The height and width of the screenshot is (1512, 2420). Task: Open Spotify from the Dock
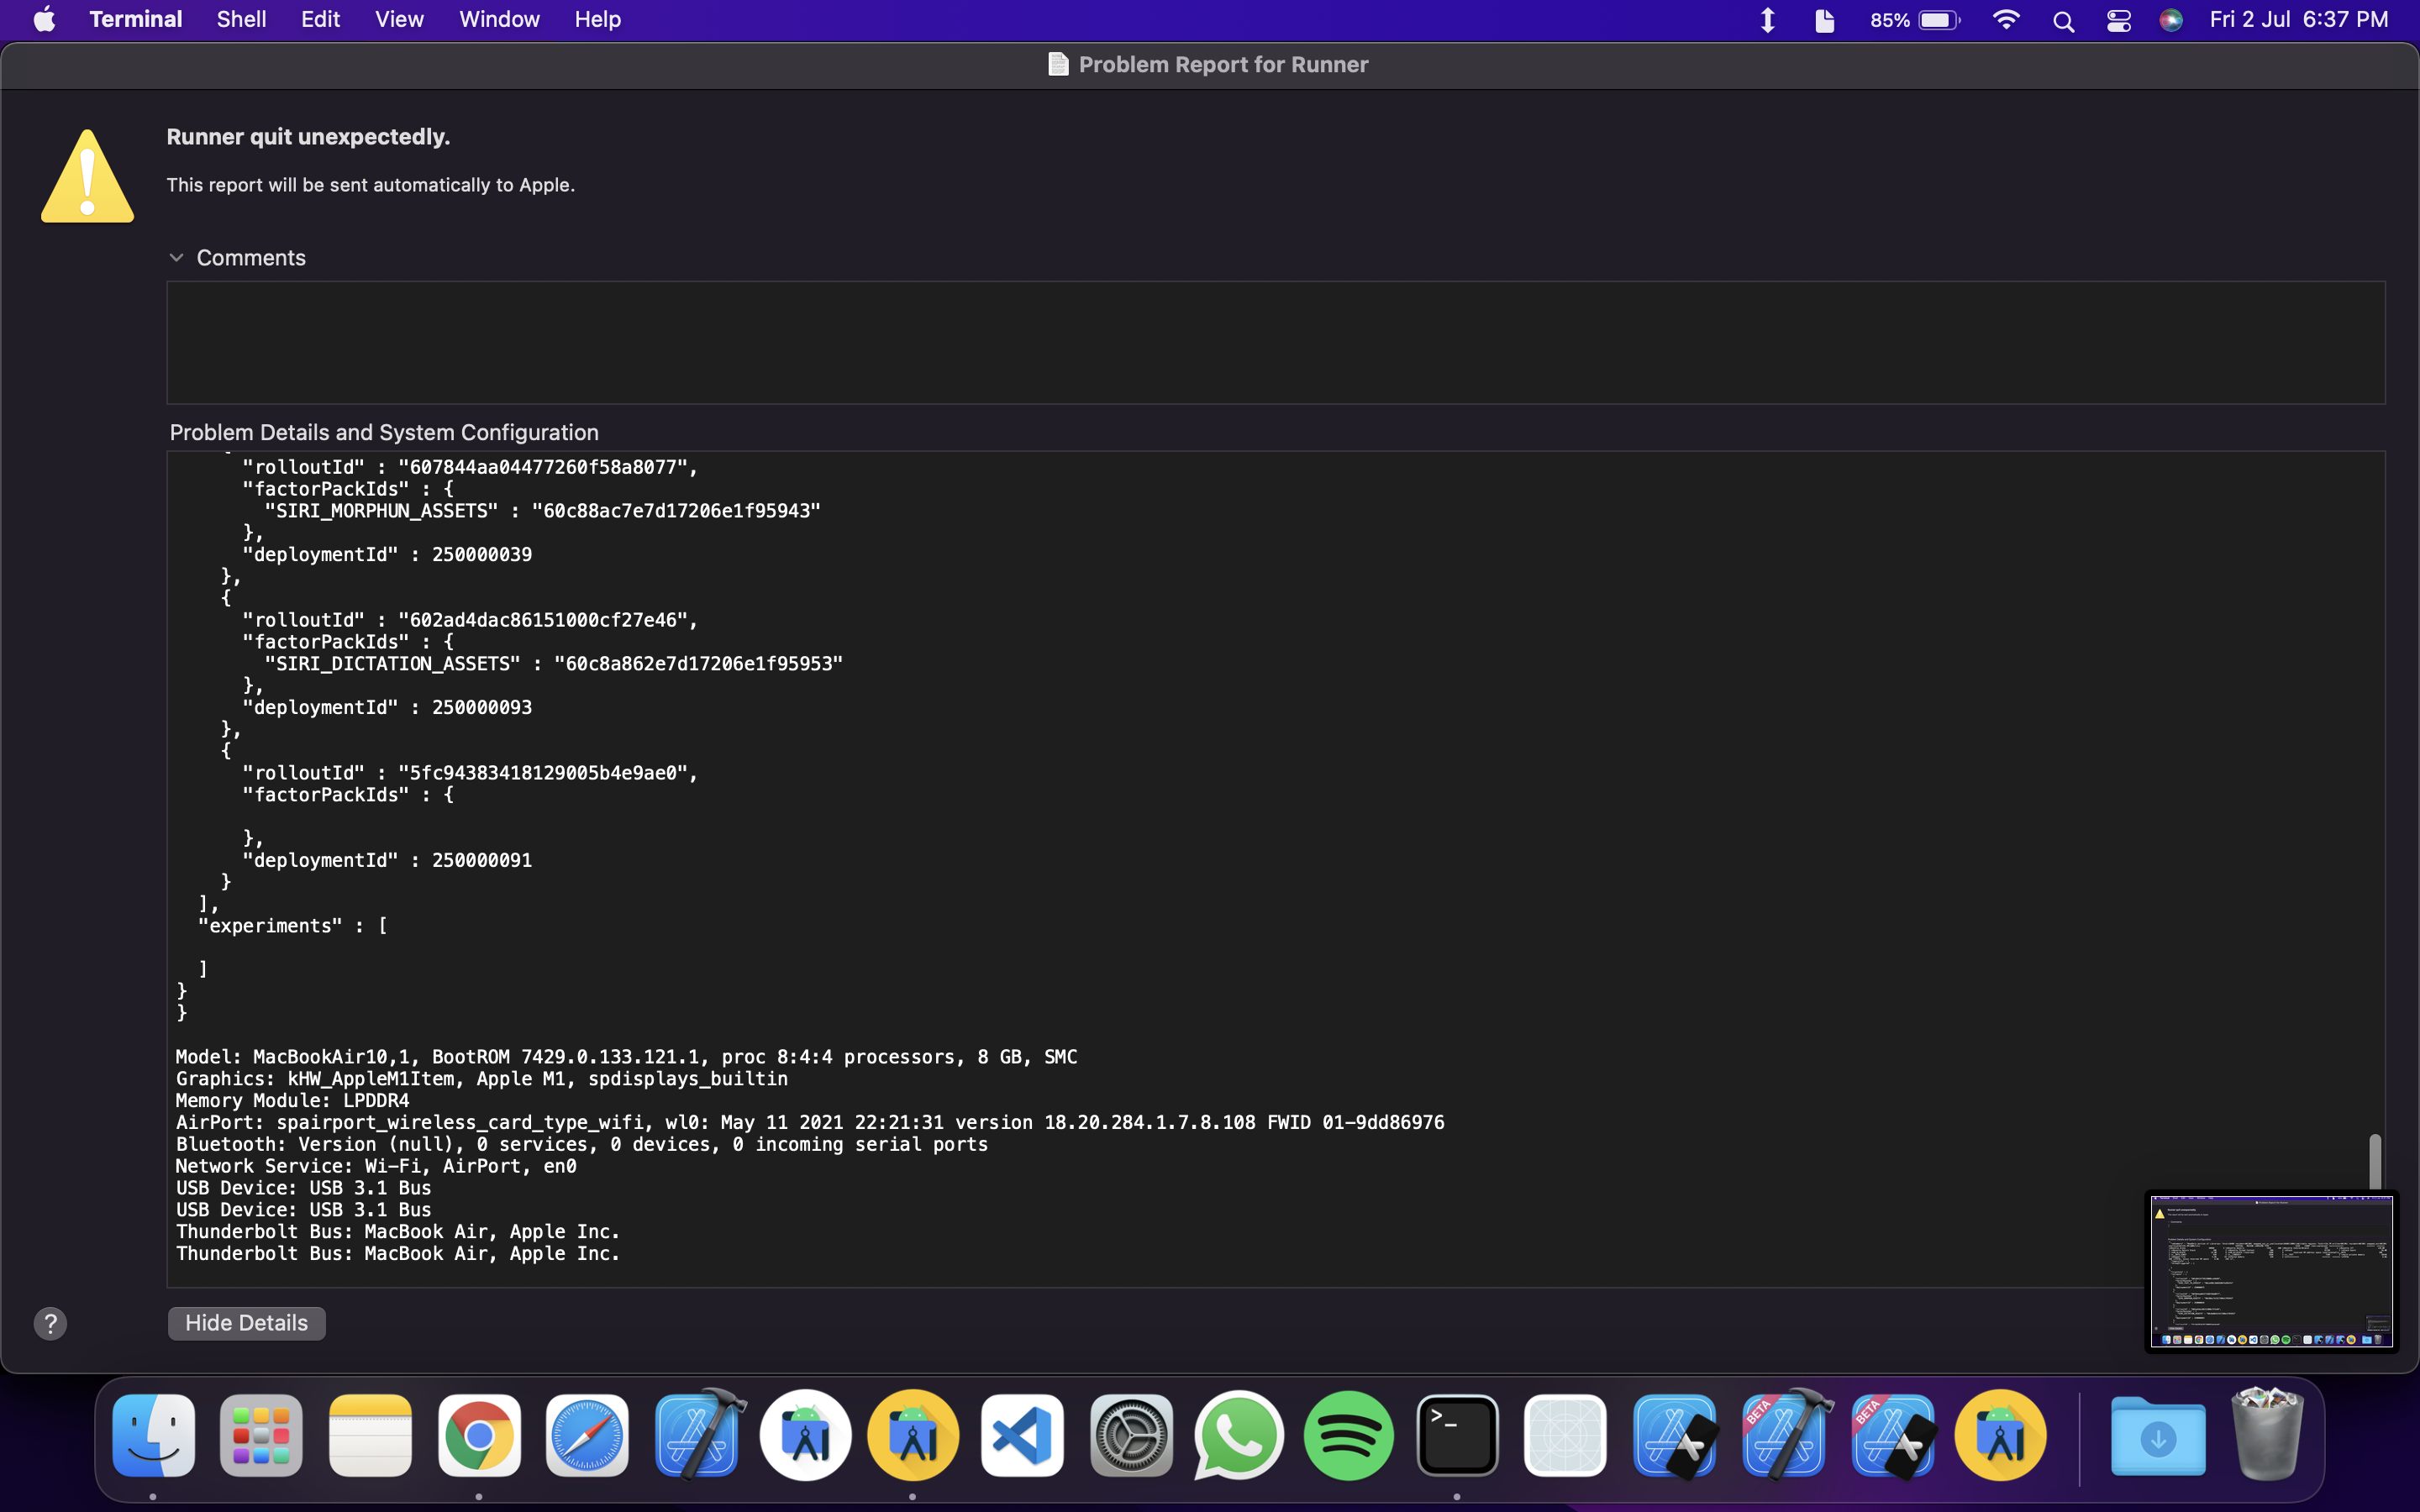(1347, 1435)
